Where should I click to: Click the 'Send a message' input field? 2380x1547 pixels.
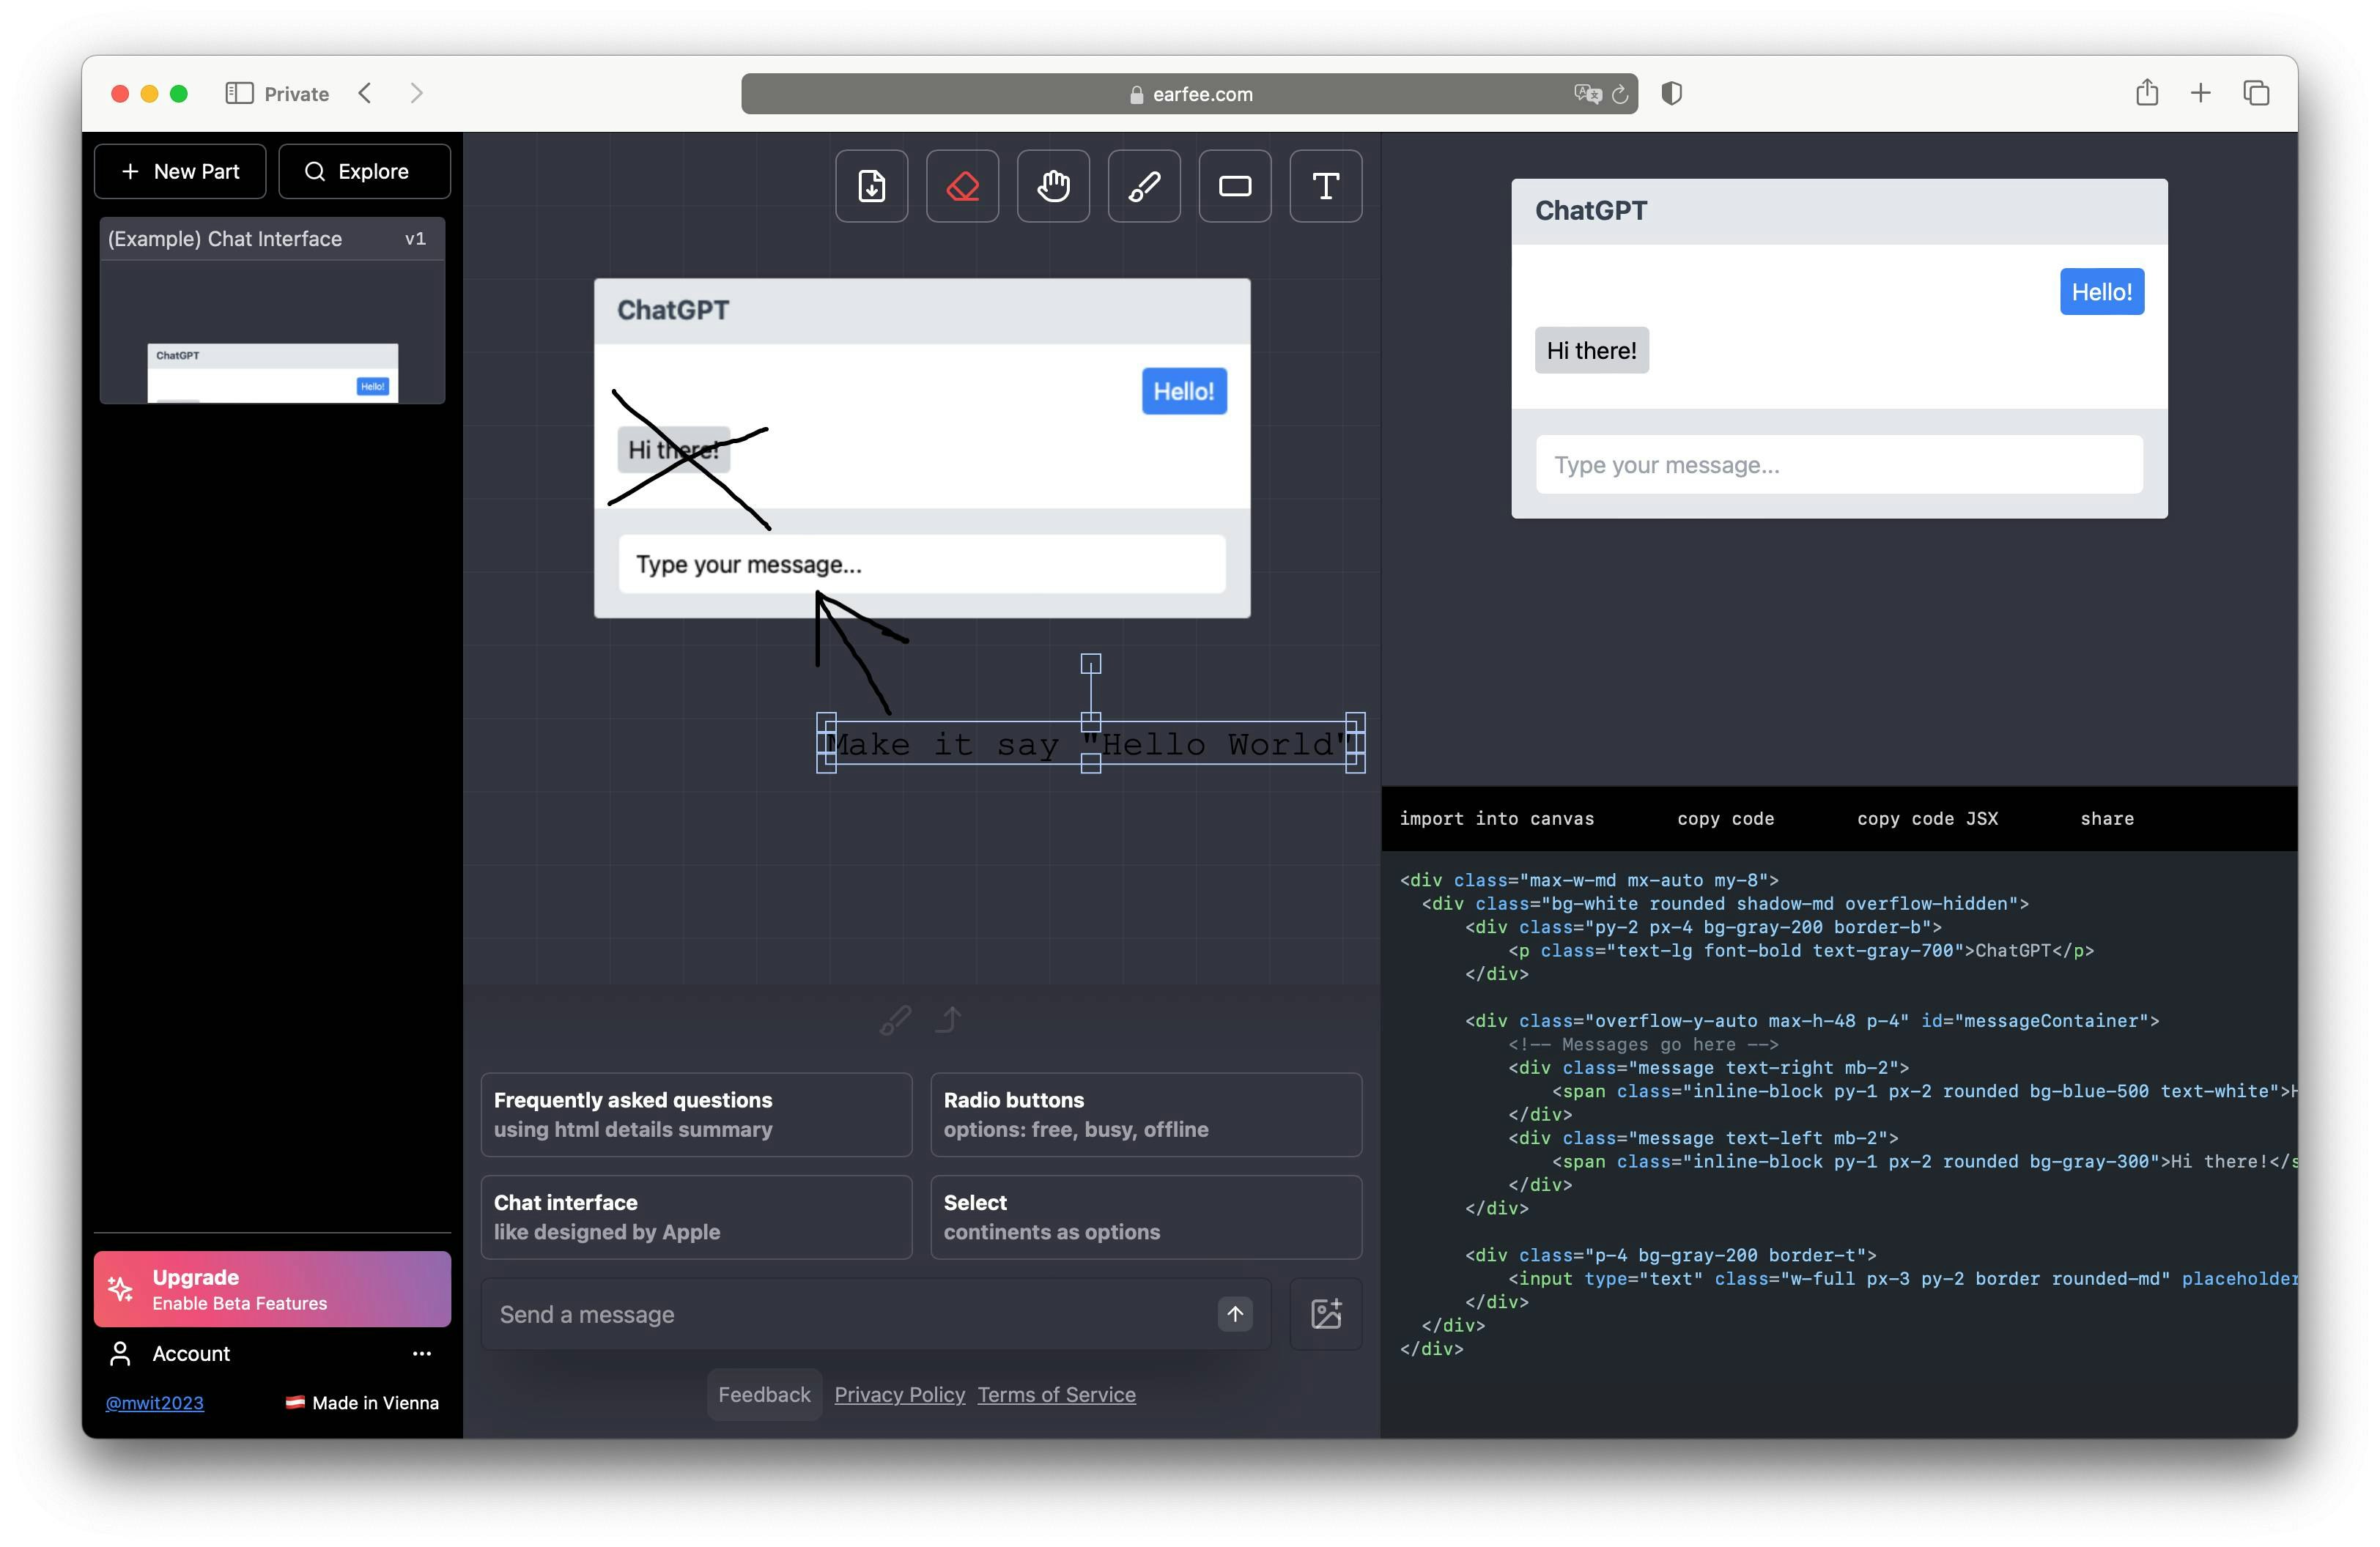850,1314
